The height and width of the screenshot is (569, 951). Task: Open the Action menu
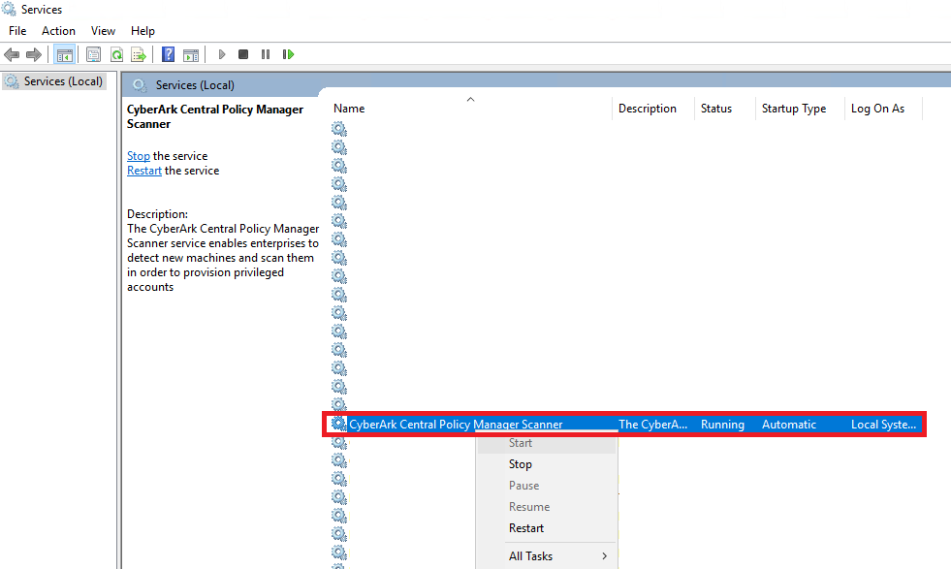point(58,30)
